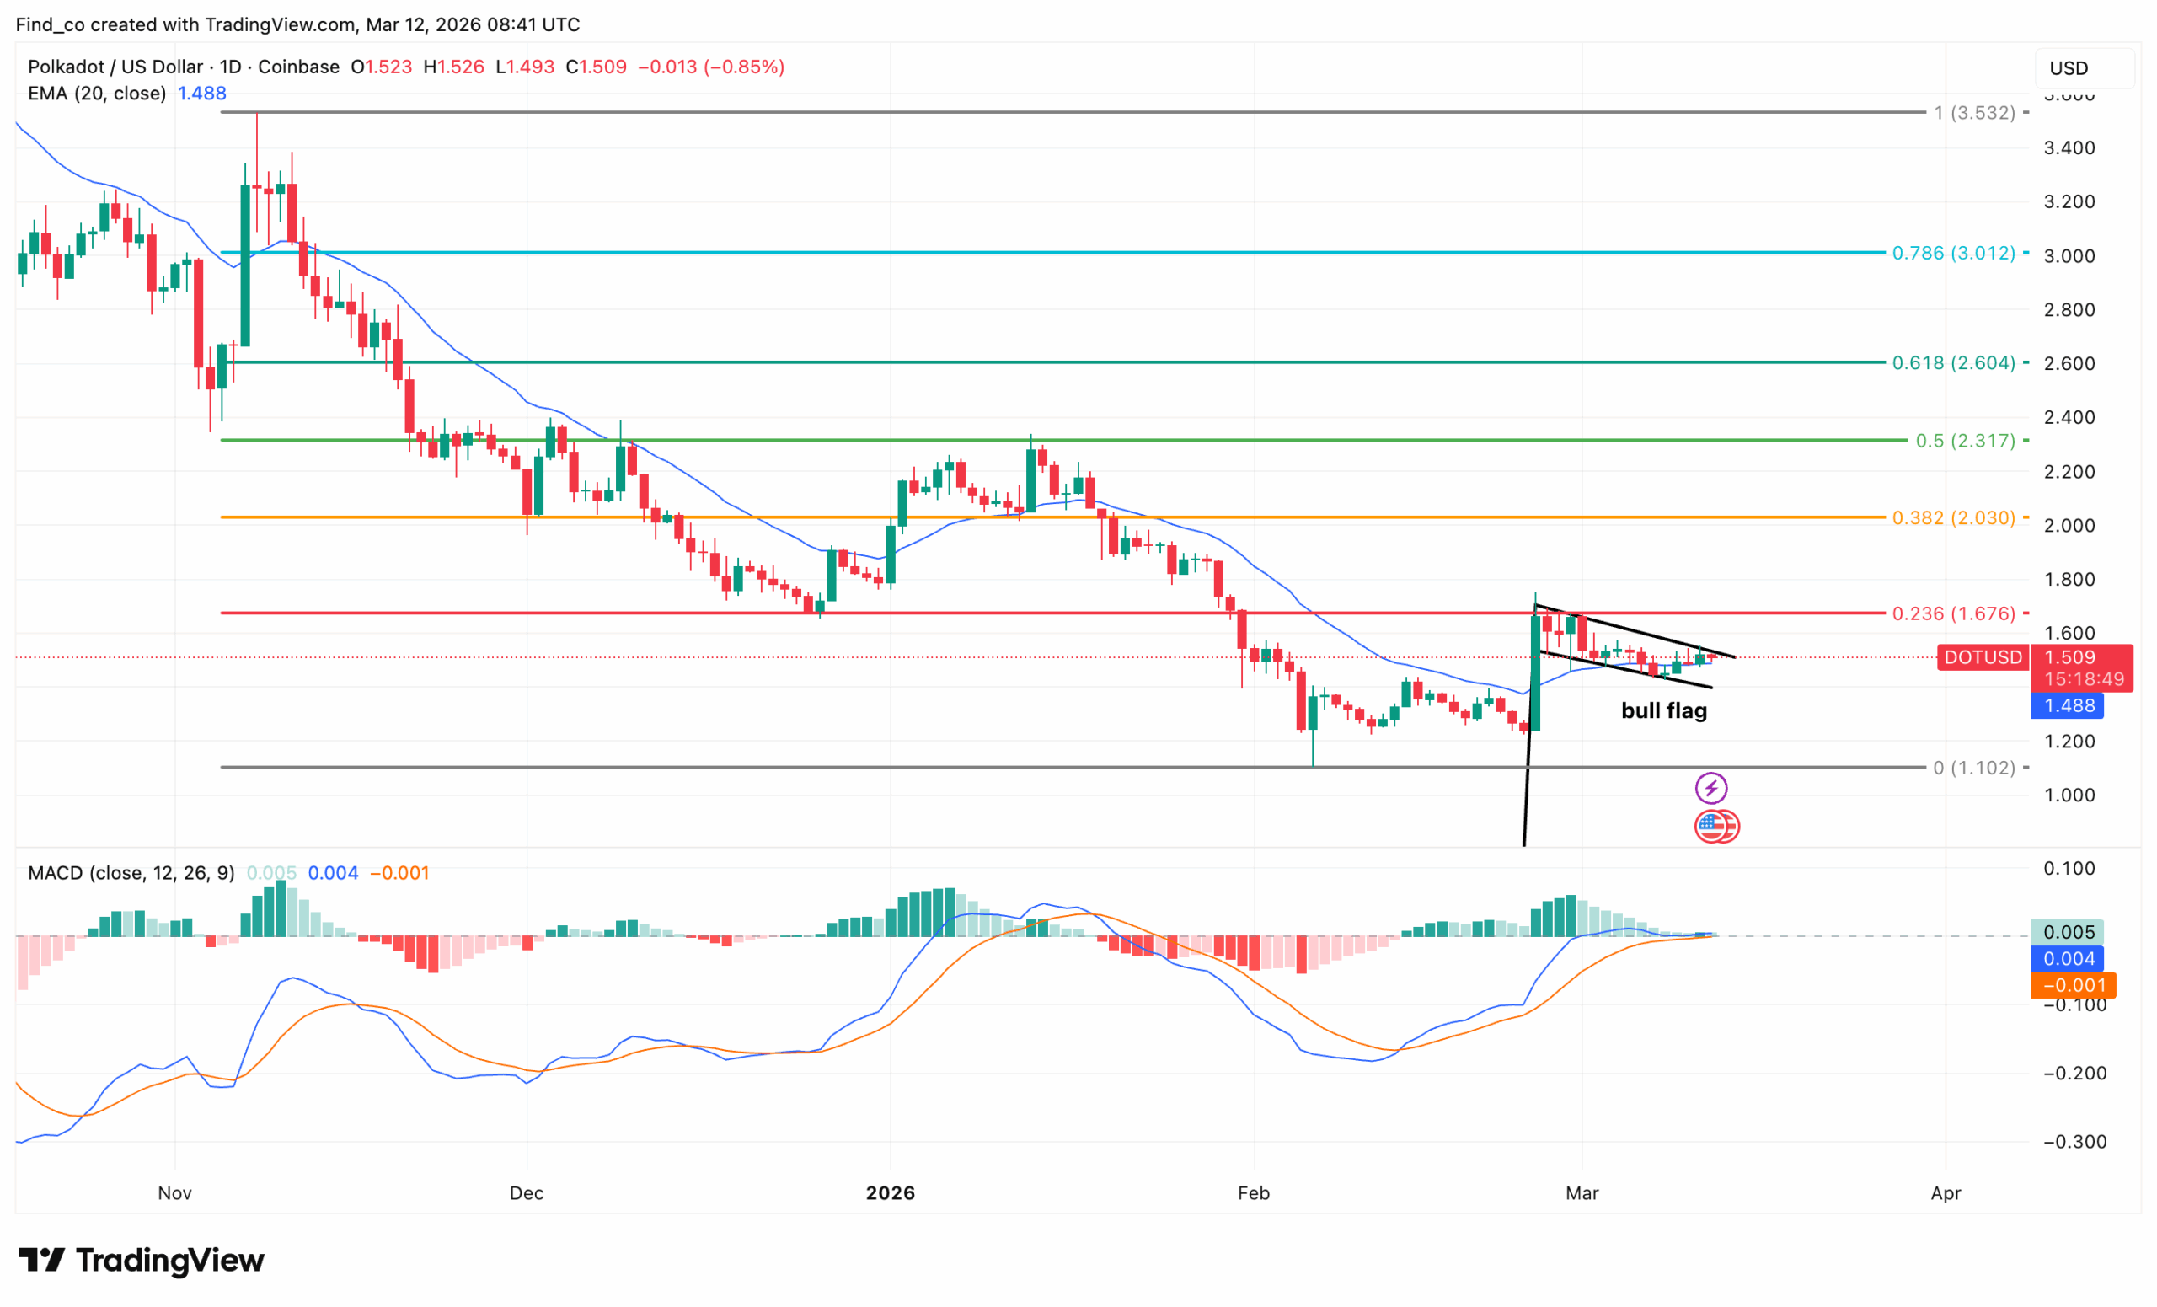This screenshot has width=2157, height=1307.
Task: Click the 2026 time axis label
Action: click(891, 1192)
